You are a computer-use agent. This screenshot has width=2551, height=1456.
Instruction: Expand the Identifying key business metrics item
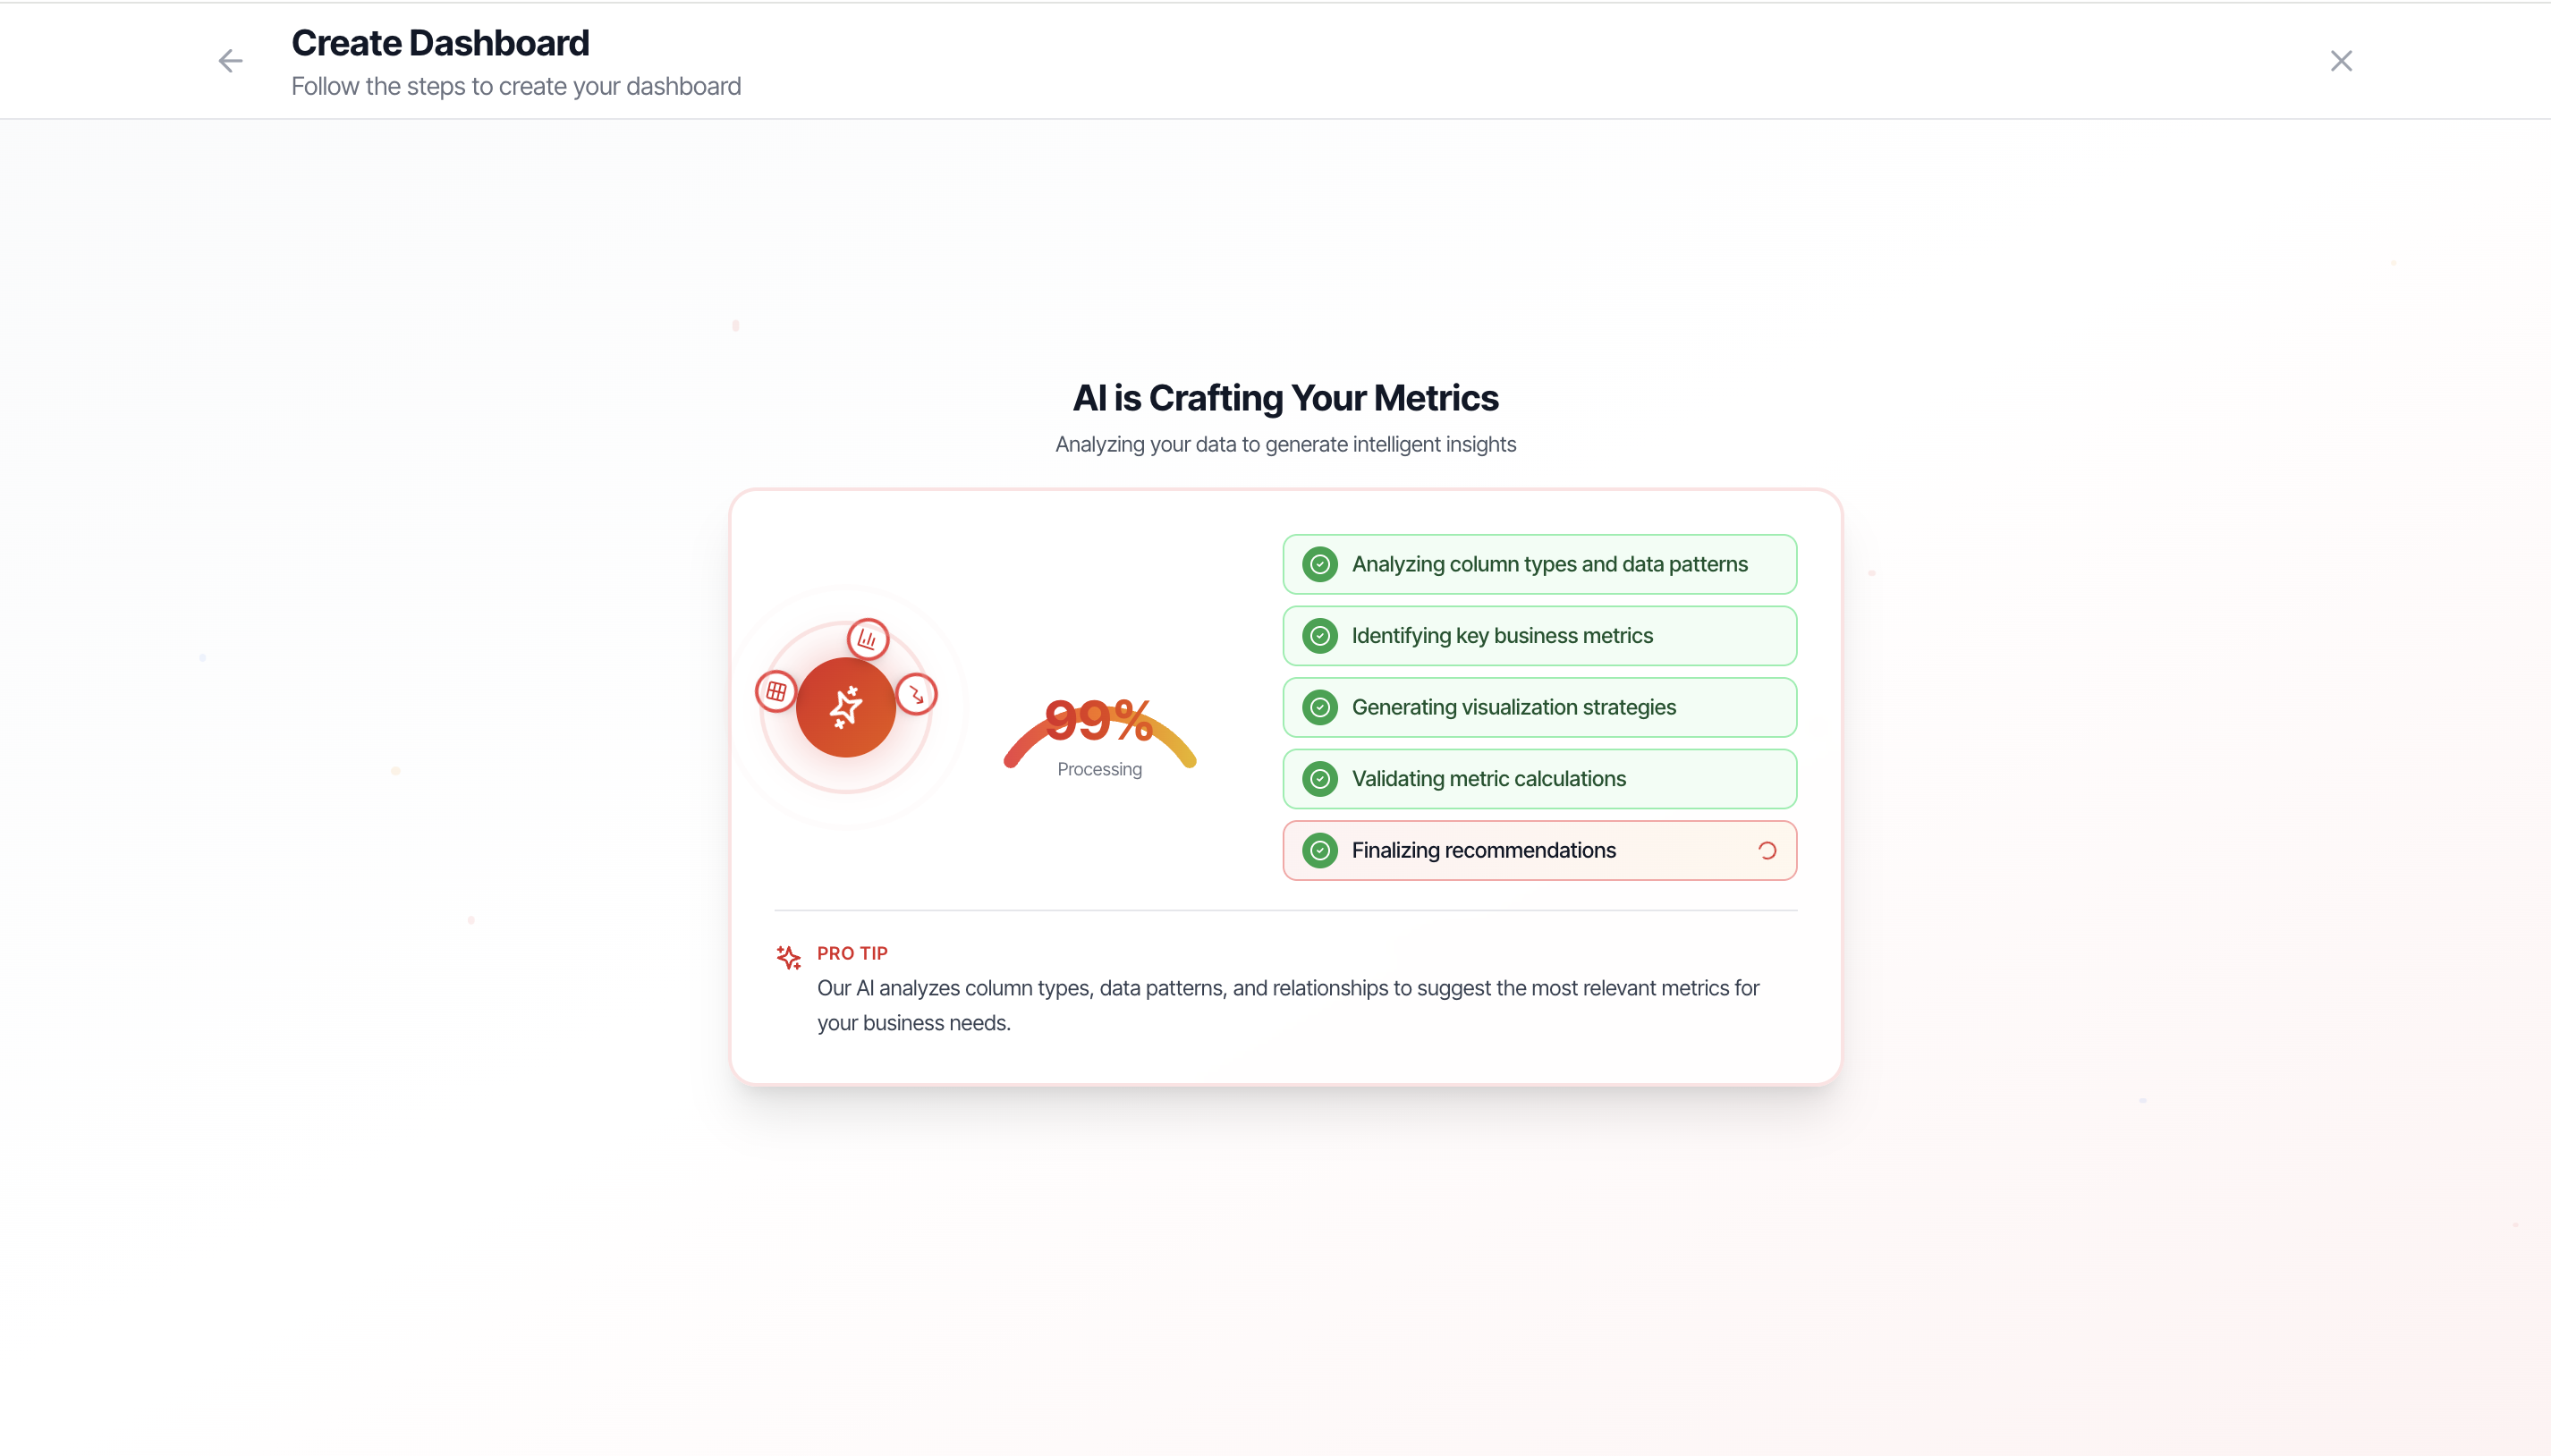coord(1538,635)
